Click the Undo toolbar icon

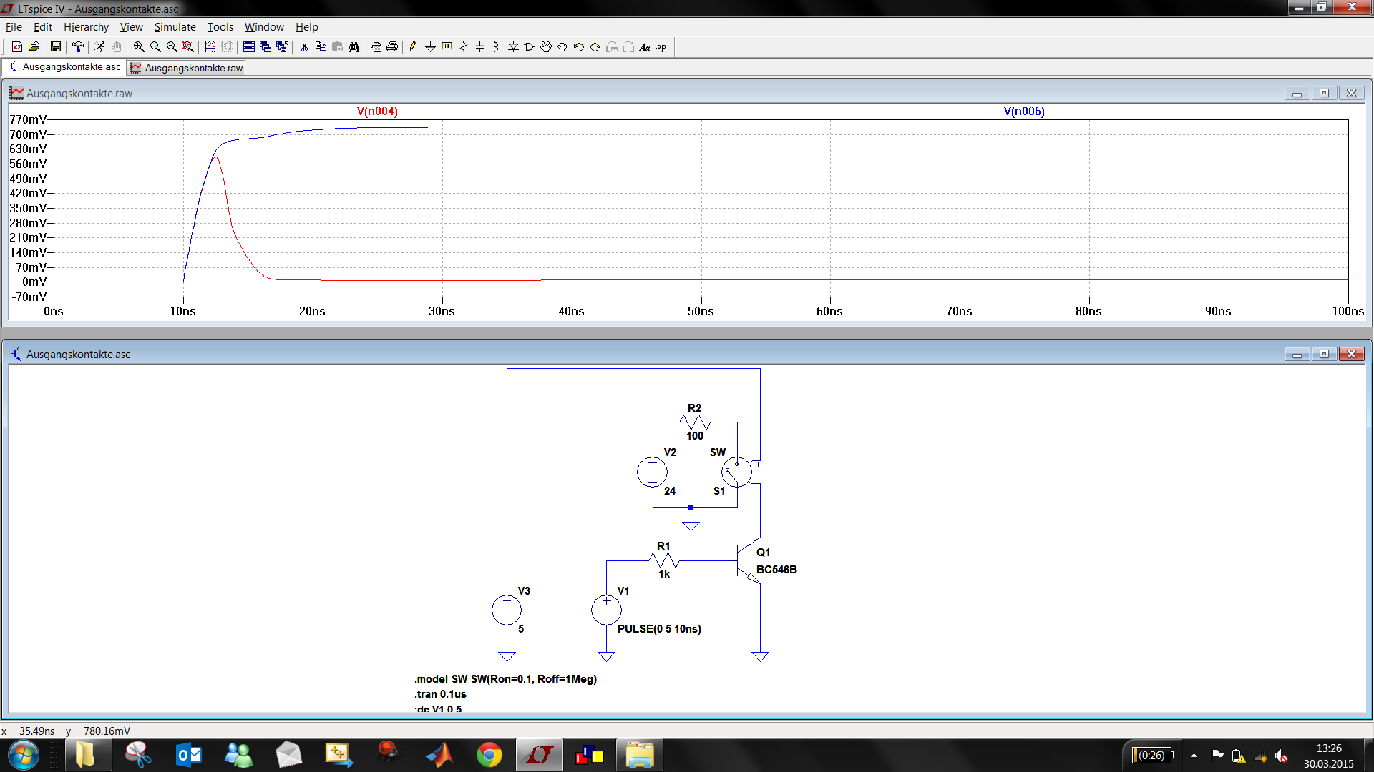pyautogui.click(x=579, y=47)
